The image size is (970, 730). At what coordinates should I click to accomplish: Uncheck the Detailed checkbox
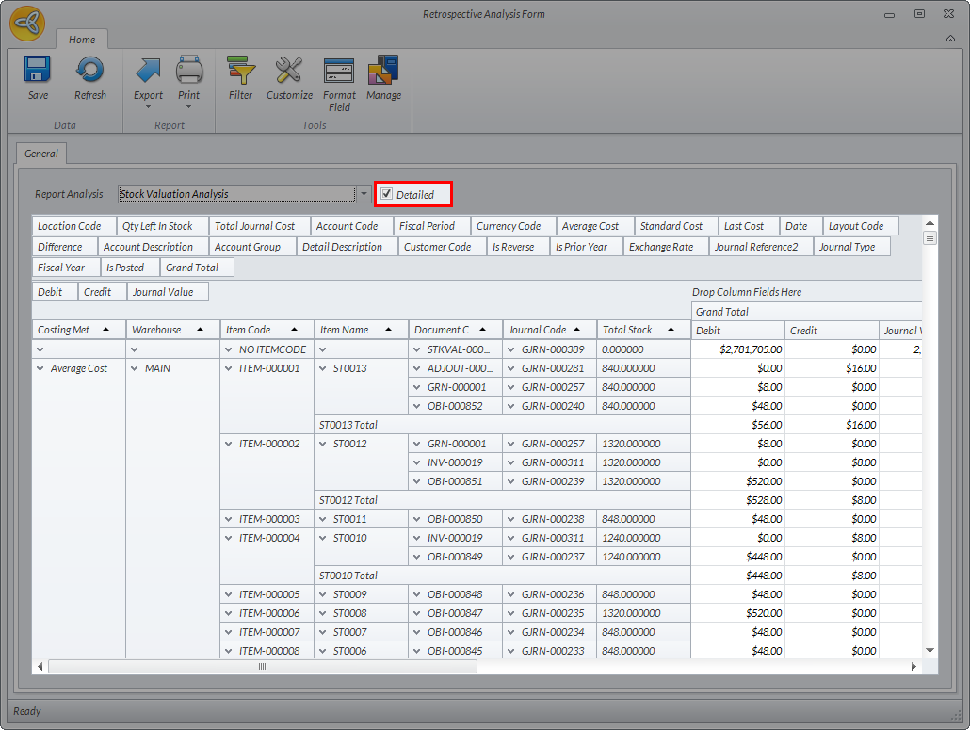pos(387,194)
